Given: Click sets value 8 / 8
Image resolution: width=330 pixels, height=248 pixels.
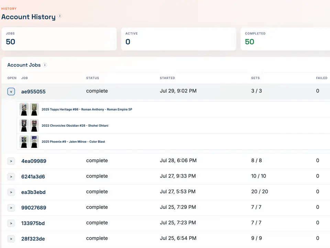Looking at the screenshot, I should tap(256, 161).
